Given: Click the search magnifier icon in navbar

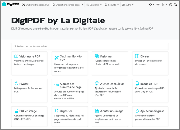Looking at the screenshot, I should (x=175, y=5).
